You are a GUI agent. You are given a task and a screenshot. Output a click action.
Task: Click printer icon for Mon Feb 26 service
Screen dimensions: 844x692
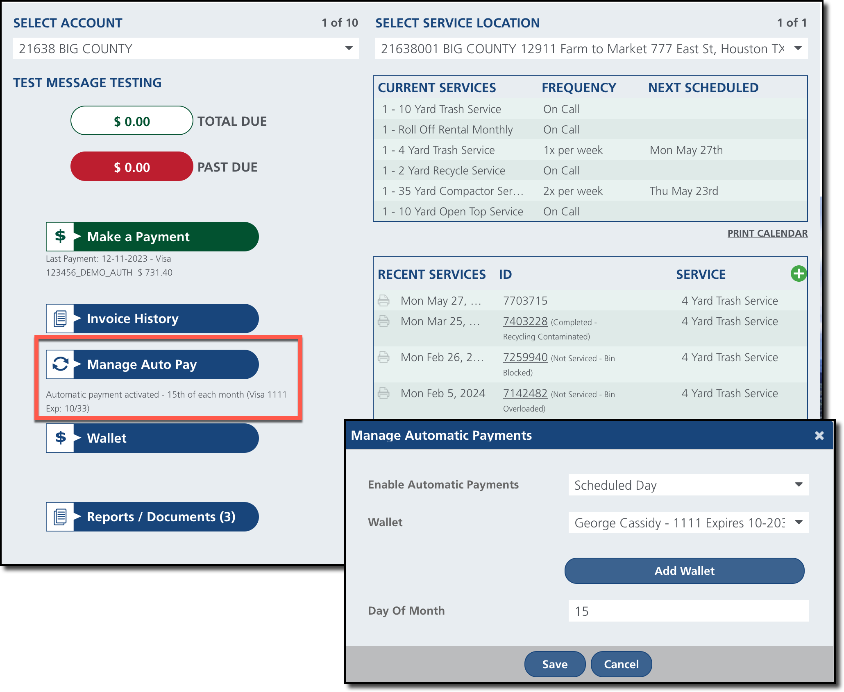[383, 357]
